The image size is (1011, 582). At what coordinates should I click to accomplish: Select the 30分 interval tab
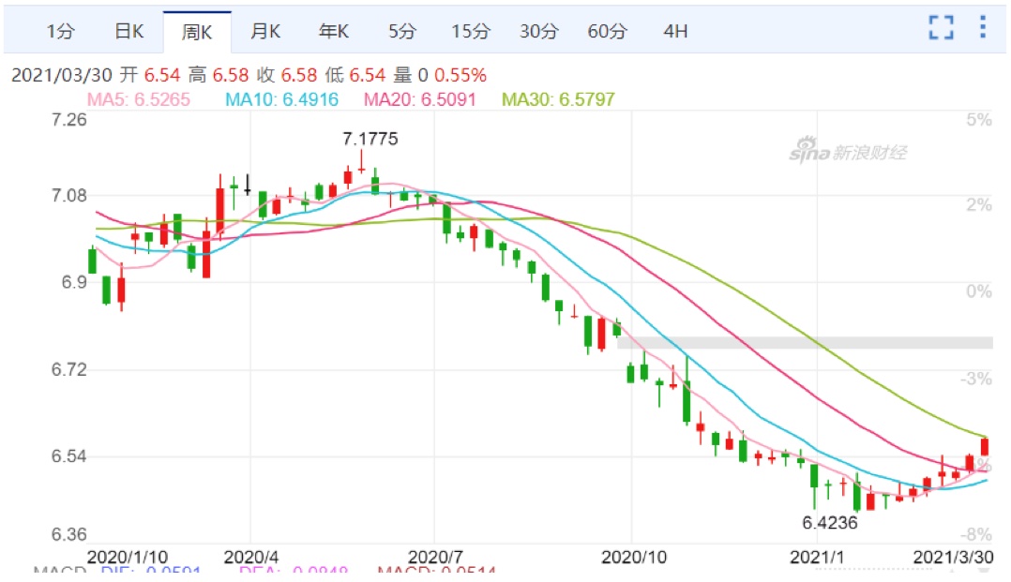(538, 32)
